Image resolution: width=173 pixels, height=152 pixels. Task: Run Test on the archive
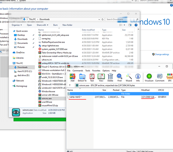coord(92,78)
